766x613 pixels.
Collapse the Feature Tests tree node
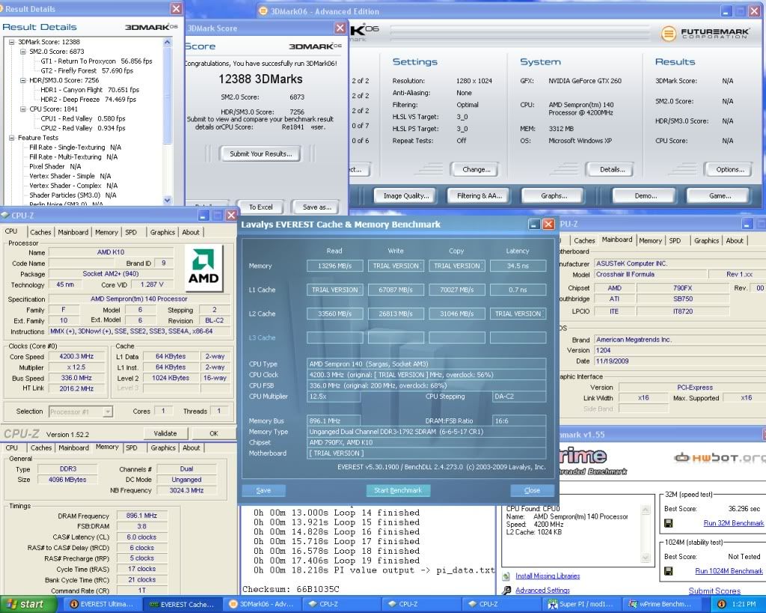tap(11, 138)
